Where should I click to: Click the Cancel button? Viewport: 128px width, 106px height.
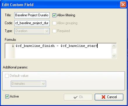click(109, 97)
